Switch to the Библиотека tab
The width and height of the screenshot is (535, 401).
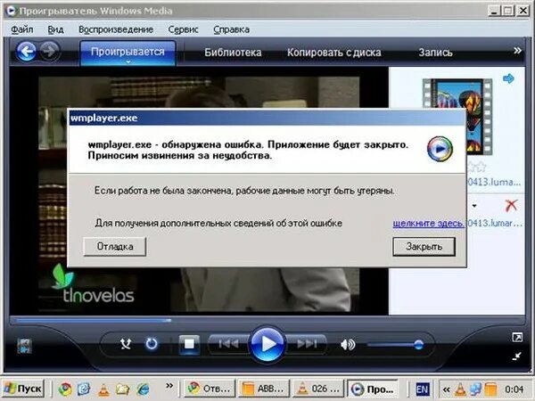[x=233, y=53]
